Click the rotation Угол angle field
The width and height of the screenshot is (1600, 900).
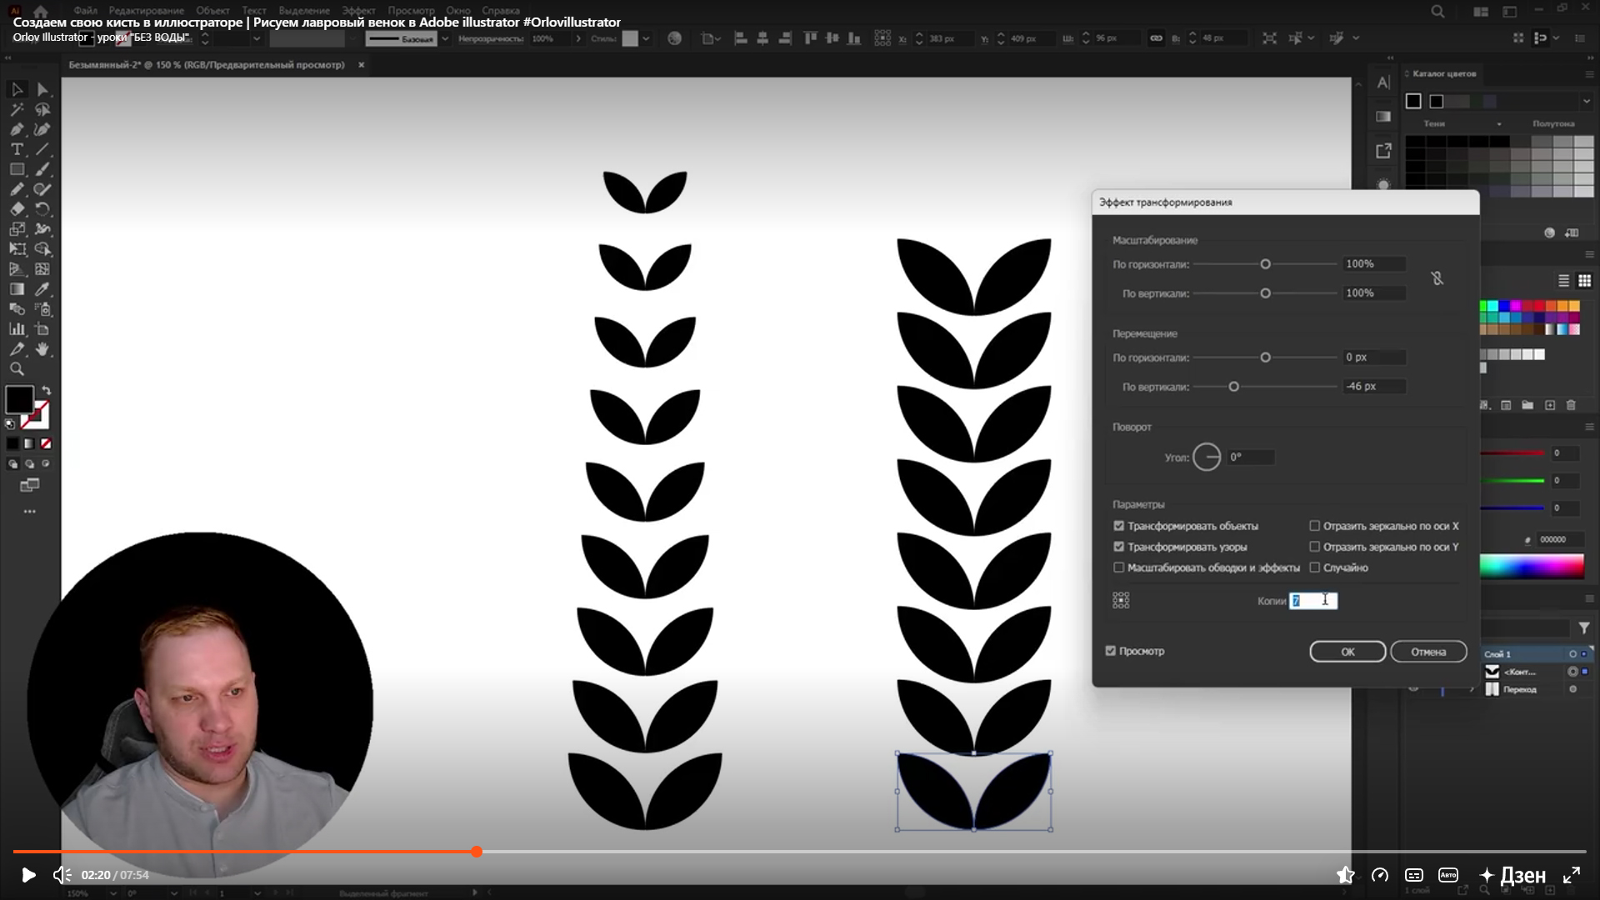tap(1251, 457)
